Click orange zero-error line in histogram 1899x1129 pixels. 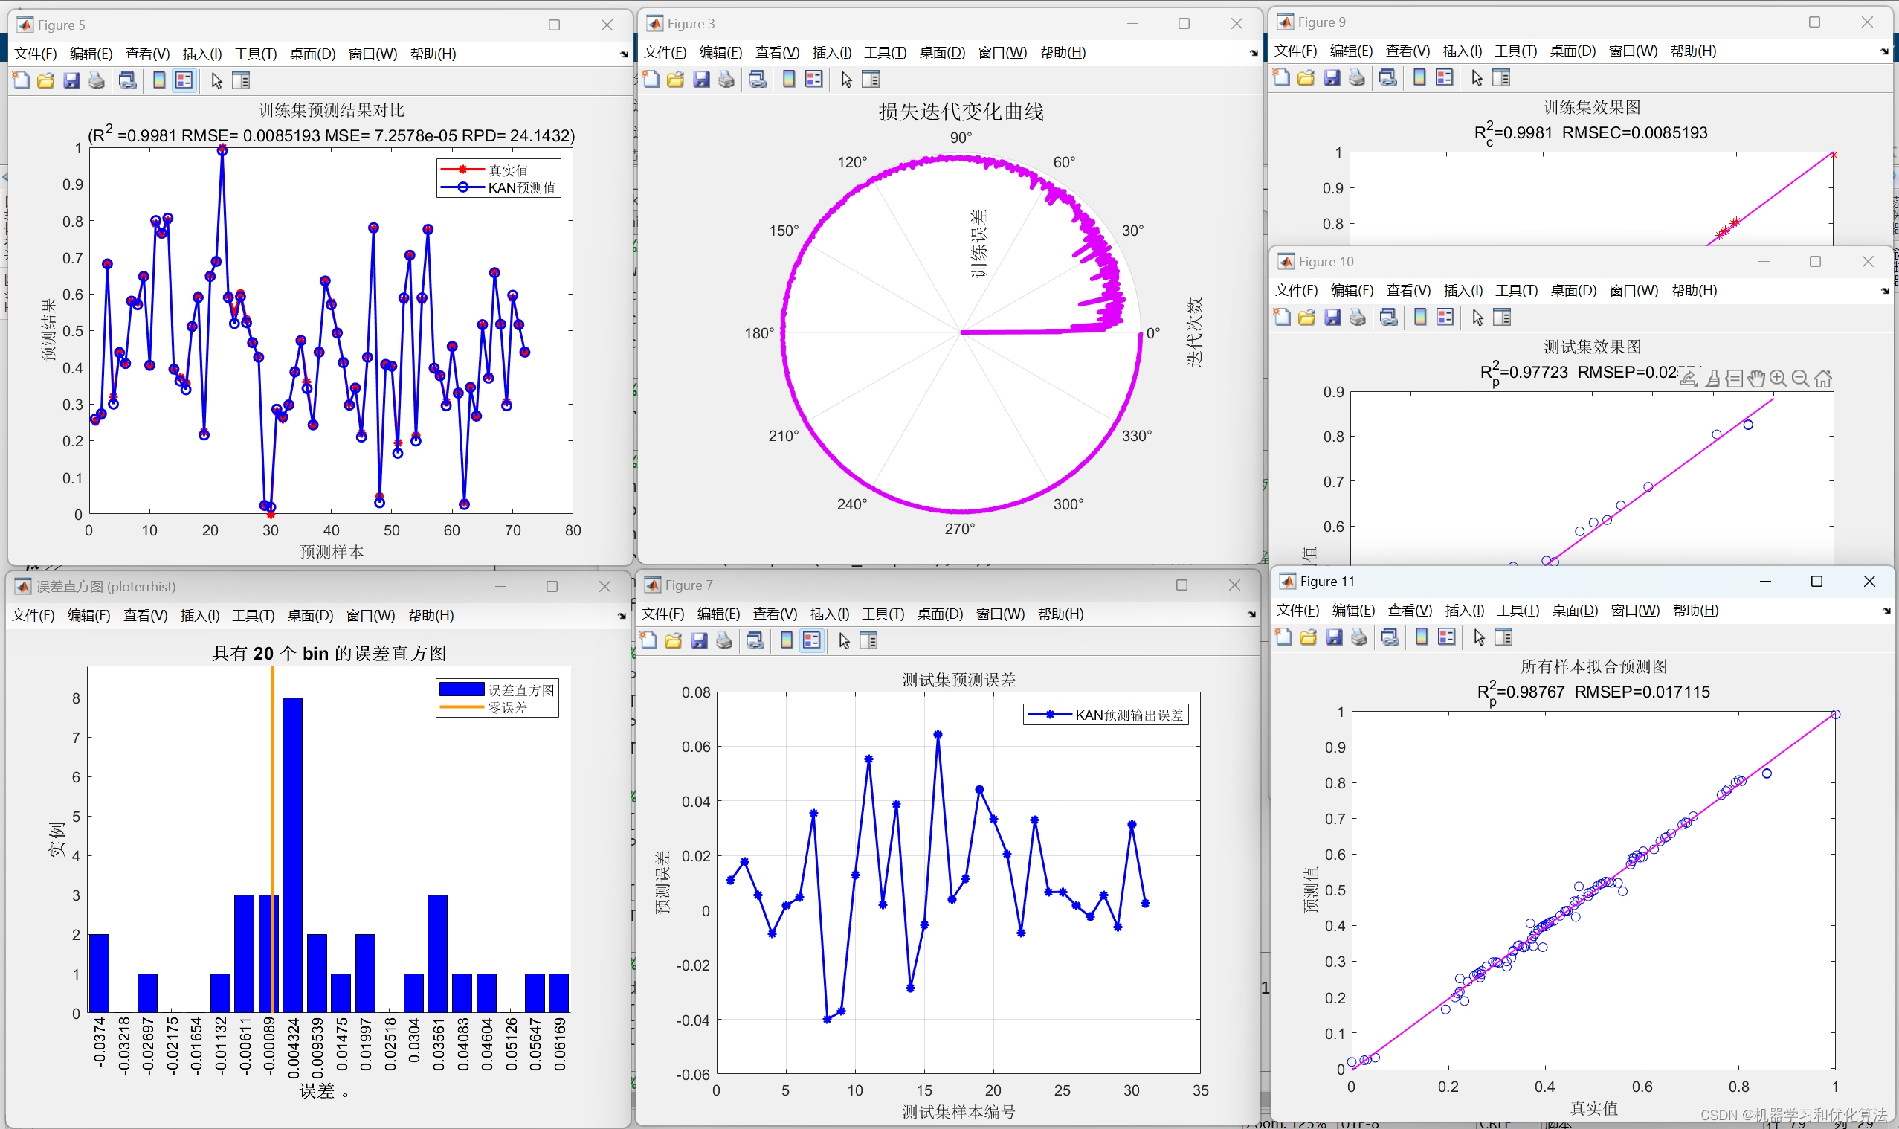pyautogui.click(x=272, y=761)
